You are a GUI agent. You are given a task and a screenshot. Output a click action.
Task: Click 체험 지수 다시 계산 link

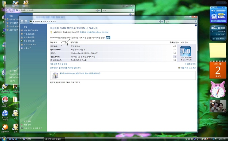(188, 68)
